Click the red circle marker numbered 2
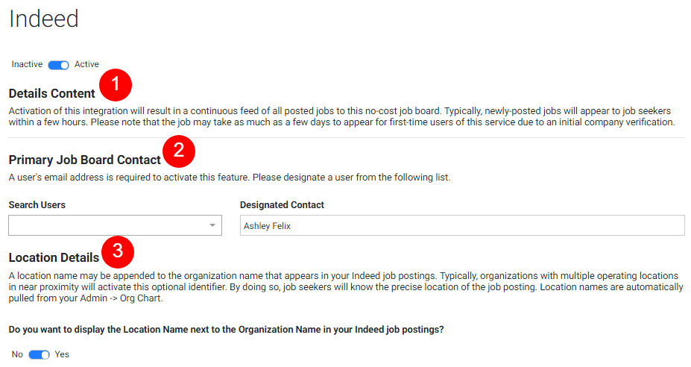Image resolution: width=691 pixels, height=367 pixels. pos(179,151)
